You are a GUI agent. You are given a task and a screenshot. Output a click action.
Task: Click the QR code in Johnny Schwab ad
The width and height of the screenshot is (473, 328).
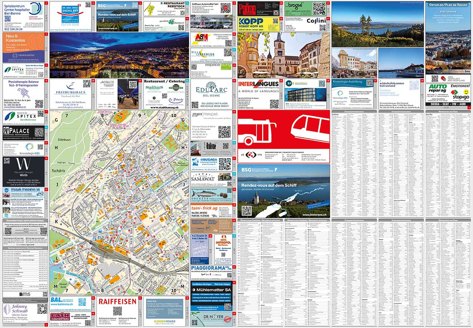coord(42,309)
